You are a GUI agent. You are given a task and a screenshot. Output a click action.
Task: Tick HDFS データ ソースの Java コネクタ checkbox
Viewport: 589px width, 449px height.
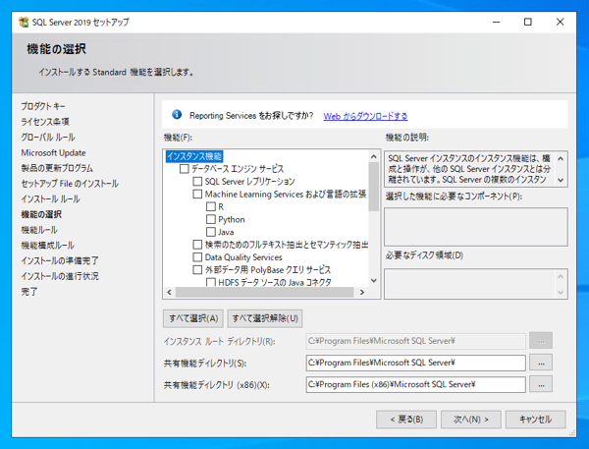click(211, 282)
